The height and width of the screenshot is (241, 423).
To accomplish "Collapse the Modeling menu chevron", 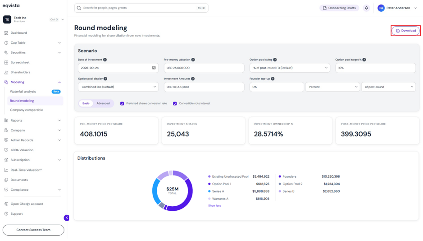I will (x=59, y=82).
